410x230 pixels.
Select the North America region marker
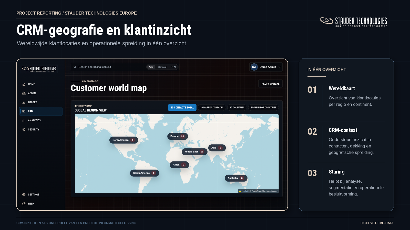coord(124,140)
